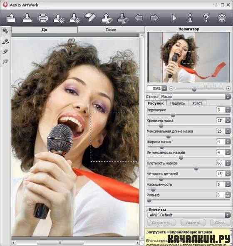Click the print icon
Screen dimensions: 233x246
43,18
